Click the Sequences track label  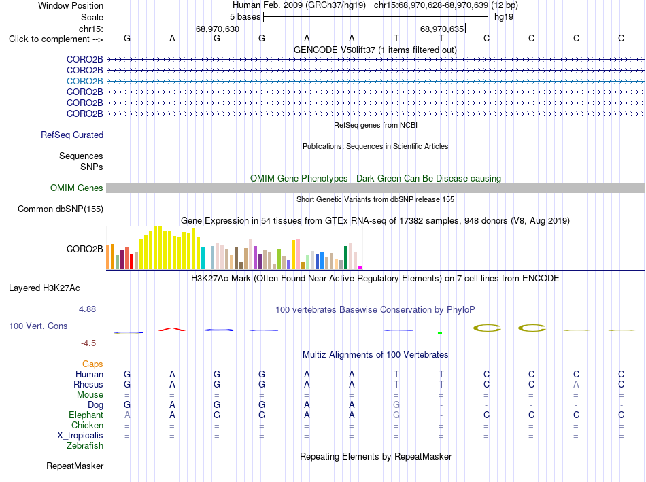click(81, 156)
